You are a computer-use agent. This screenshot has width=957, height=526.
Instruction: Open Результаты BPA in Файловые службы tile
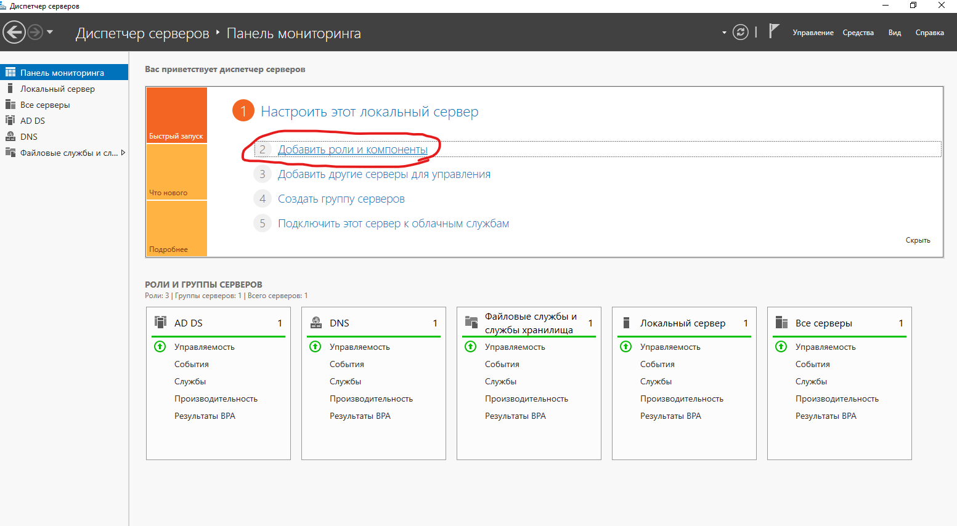coord(515,416)
